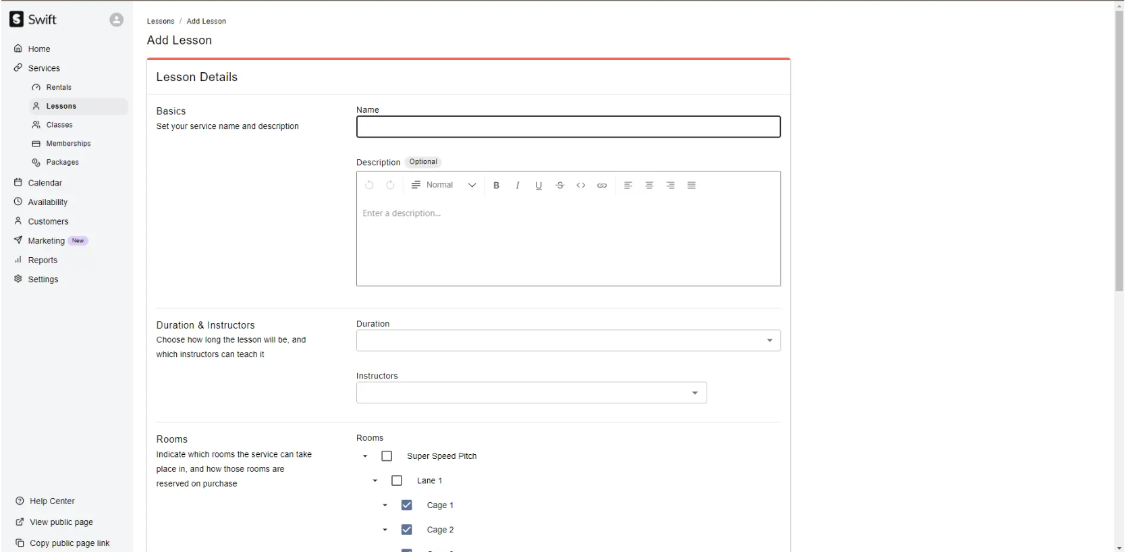Uncheck the Cage 2 checkbox

407,530
